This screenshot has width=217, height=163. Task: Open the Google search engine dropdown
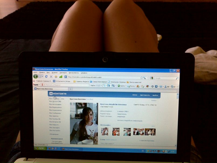[153, 78]
